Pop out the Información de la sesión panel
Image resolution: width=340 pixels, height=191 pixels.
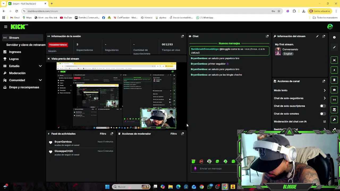(182, 36)
